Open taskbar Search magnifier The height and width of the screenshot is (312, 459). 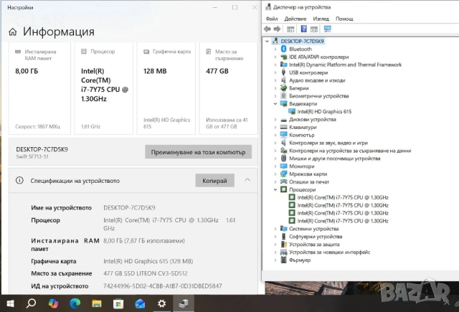pos(31,303)
